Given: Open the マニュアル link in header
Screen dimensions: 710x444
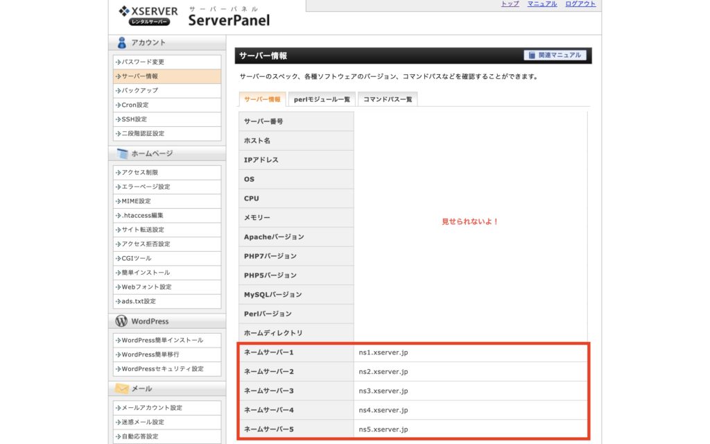Looking at the screenshot, I should pyautogui.click(x=542, y=3).
